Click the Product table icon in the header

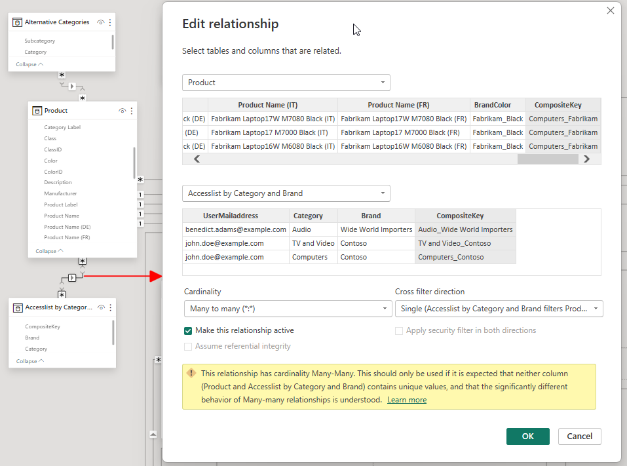pyautogui.click(x=37, y=111)
